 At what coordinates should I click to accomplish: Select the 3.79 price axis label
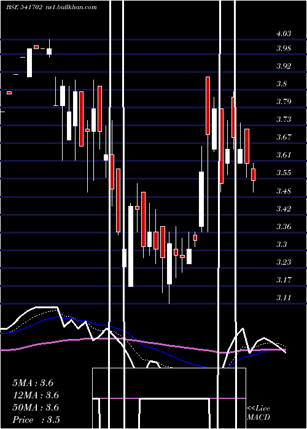coord(284,102)
